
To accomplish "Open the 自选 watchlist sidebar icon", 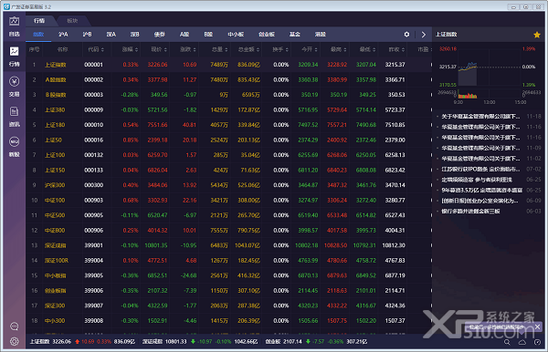I will [x=15, y=26].
